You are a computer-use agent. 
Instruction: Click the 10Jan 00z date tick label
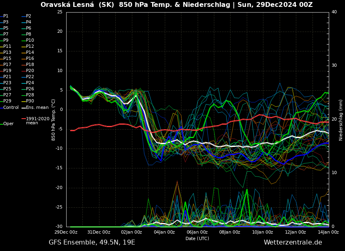pos(263,232)
